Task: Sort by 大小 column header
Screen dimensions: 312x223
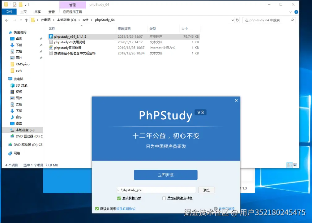Action: tap(185, 29)
